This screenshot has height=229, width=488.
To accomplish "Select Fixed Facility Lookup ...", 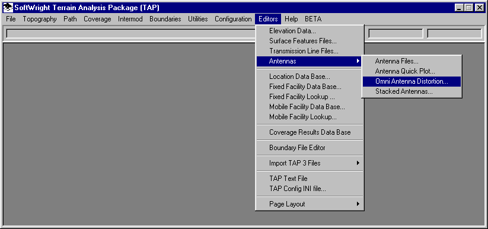I will click(x=310, y=97).
